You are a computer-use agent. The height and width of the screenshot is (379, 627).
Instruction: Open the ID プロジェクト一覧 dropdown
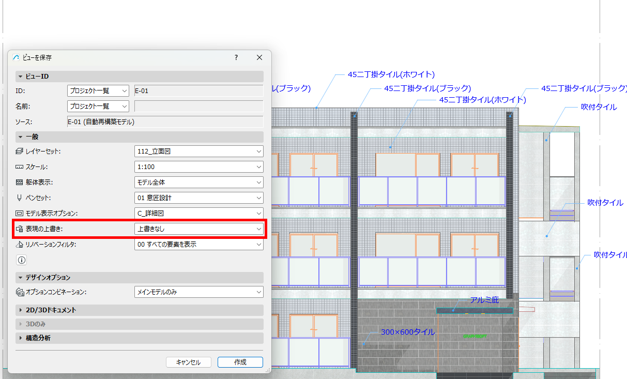[98, 91]
